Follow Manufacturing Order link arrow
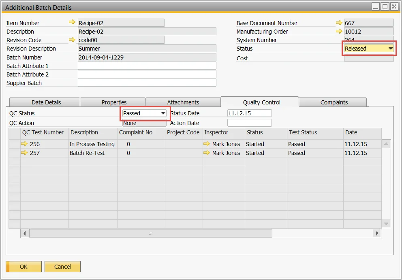402x280 pixels. (339, 31)
